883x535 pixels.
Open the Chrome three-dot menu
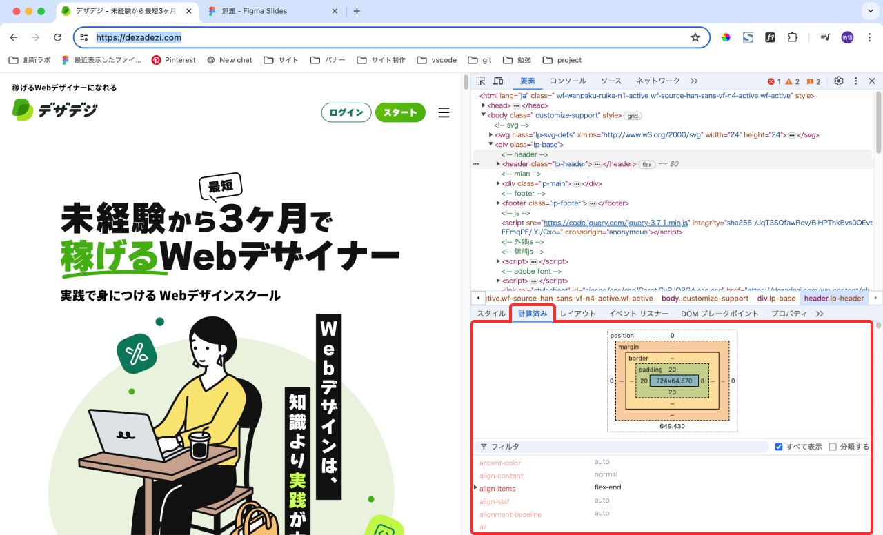click(x=869, y=37)
